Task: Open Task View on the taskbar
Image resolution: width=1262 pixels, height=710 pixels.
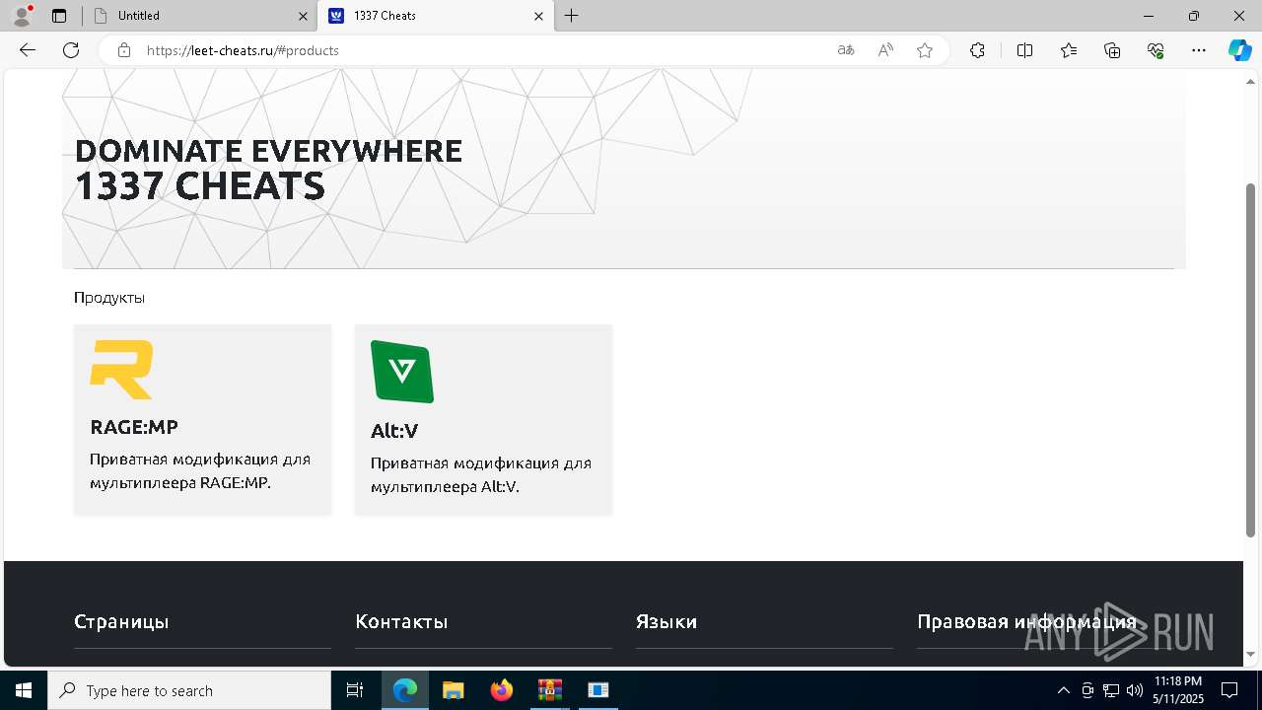Action: [355, 690]
